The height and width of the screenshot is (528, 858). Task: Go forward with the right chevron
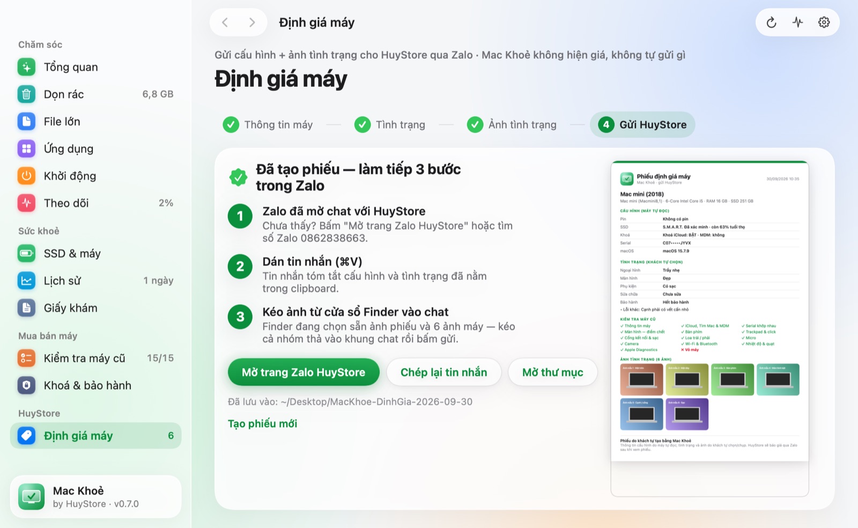pyautogui.click(x=252, y=23)
